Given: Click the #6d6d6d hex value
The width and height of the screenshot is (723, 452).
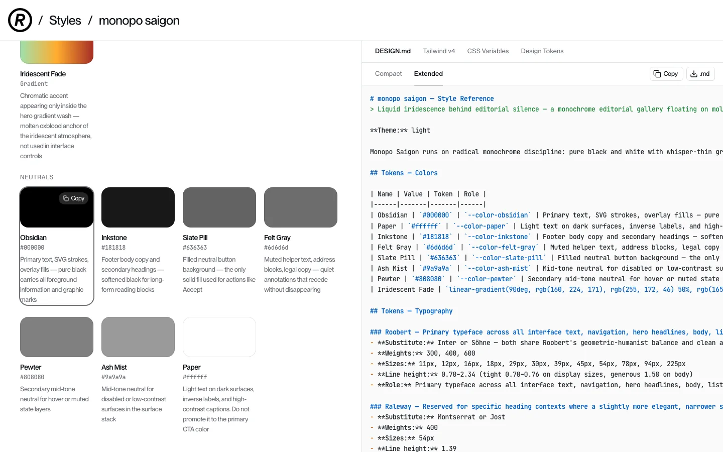Looking at the screenshot, I should (276, 248).
